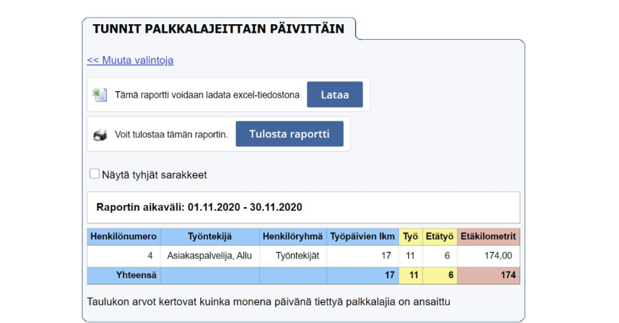Screen dimensions: 619x323
Task: Click the printer icon
Action: click(100, 135)
